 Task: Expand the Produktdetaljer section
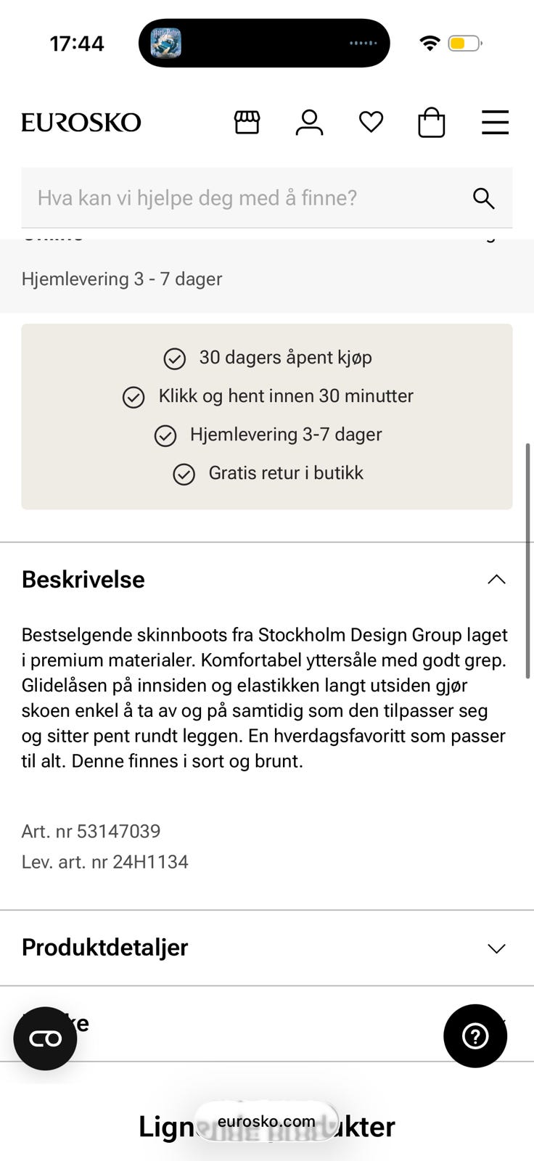pos(496,948)
